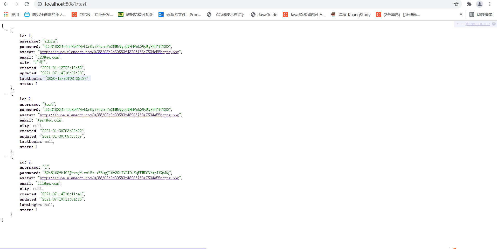The height and width of the screenshot is (249, 497).
Task: Open the 未命名文件 - Proc bookmark
Action: (180, 15)
